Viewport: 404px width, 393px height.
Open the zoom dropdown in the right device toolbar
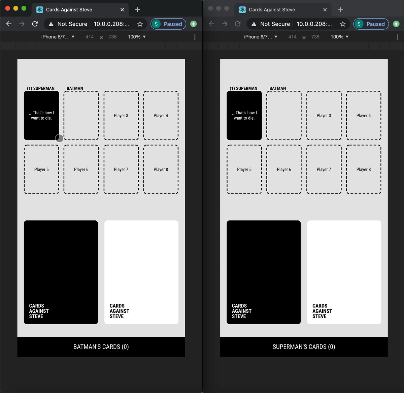click(x=339, y=37)
